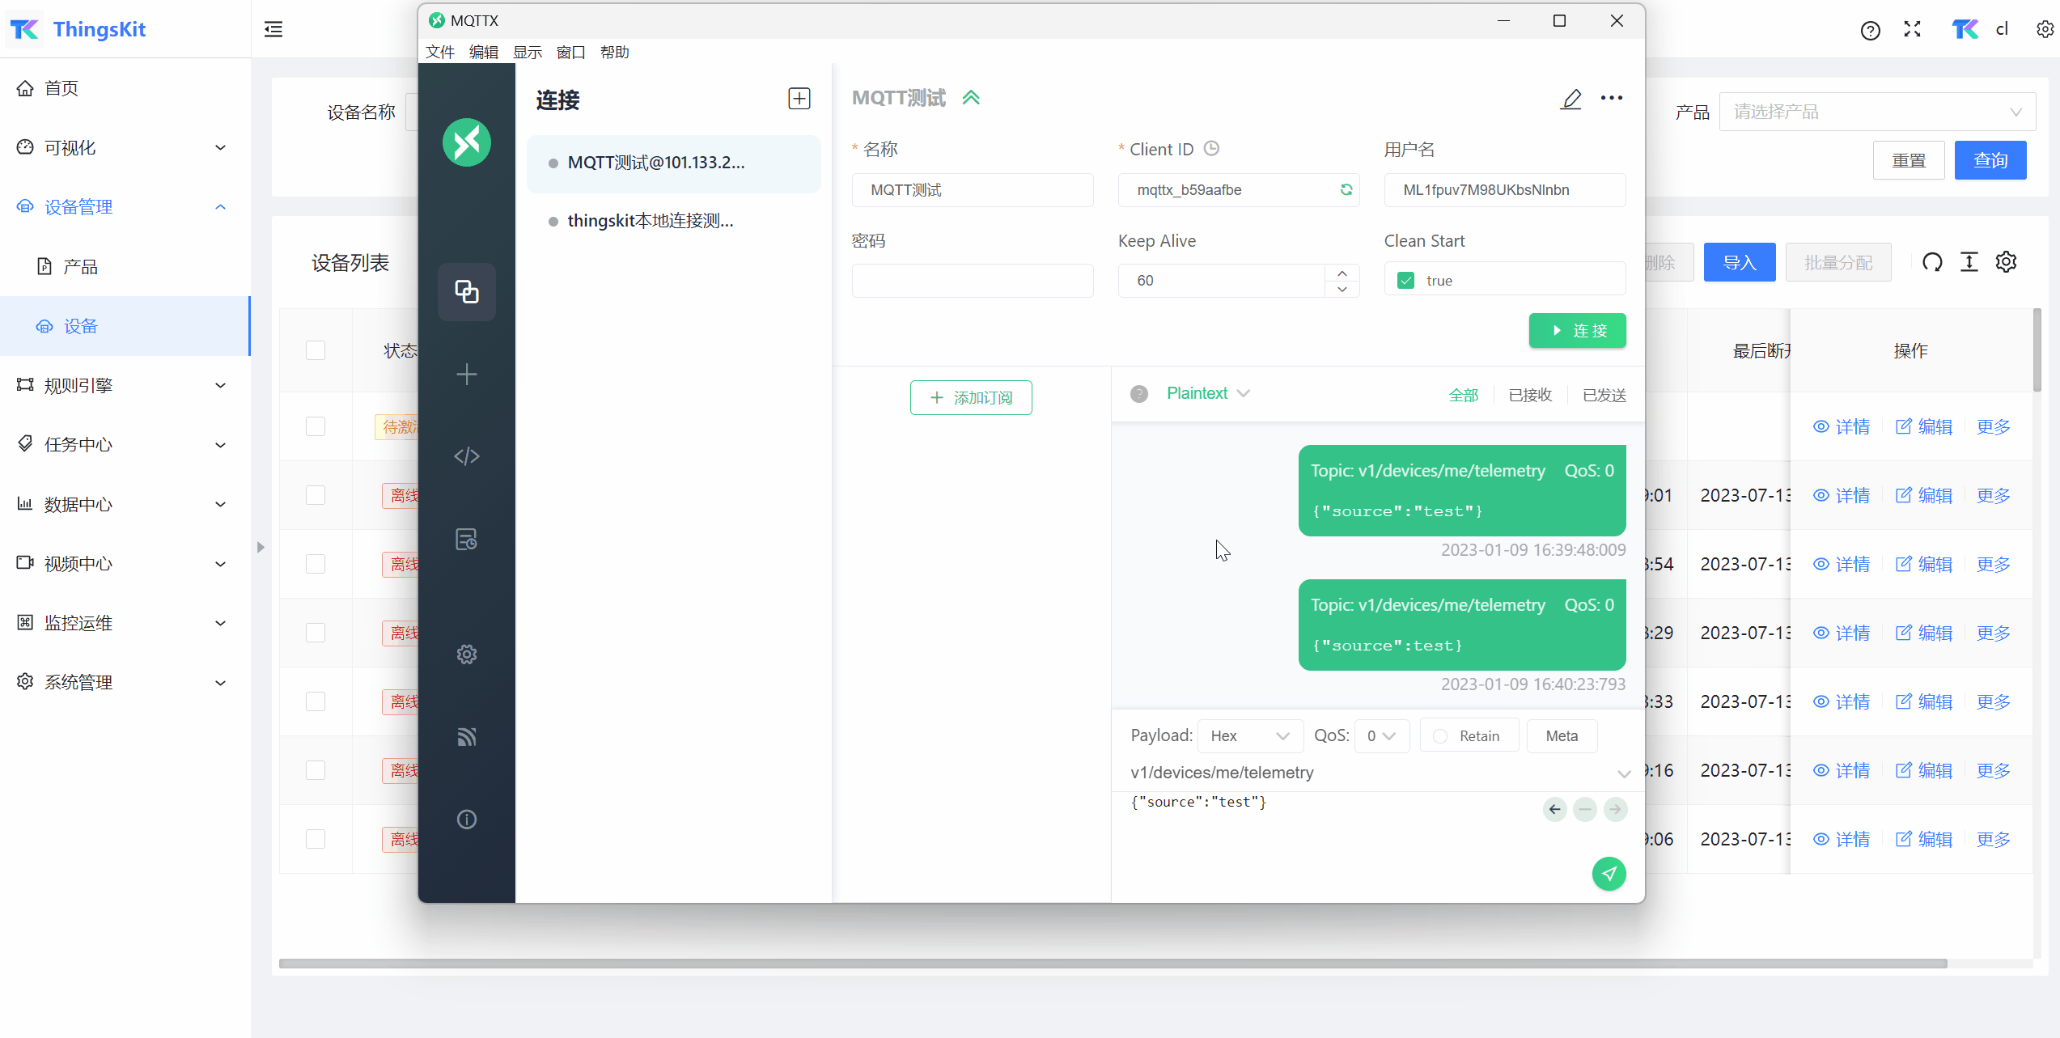Check the select-all box in device table header
The width and height of the screenshot is (2060, 1038).
point(316,350)
